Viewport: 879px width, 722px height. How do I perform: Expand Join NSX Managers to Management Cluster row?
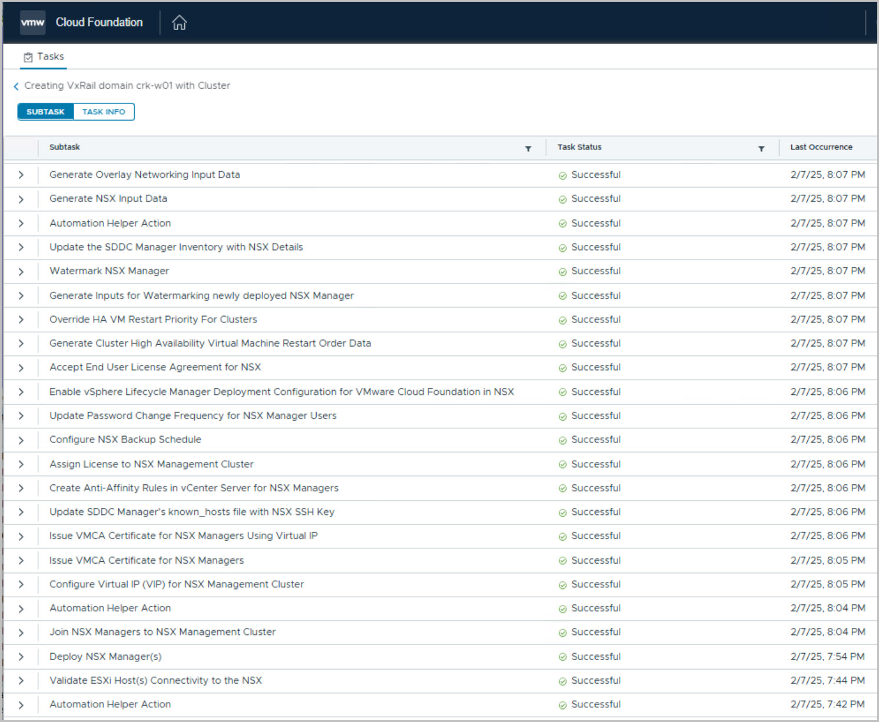[x=21, y=633]
